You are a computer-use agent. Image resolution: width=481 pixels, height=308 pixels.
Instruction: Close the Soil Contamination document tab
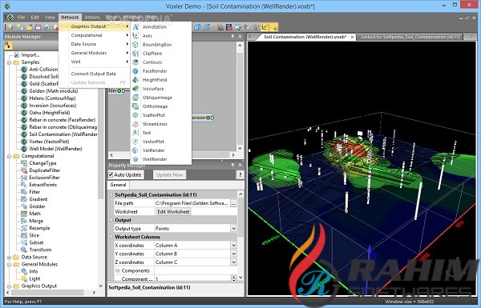tap(352, 37)
